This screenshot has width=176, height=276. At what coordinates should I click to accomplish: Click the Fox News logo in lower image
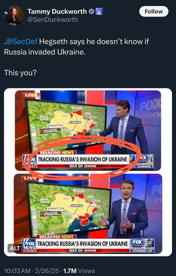[x=29, y=246]
